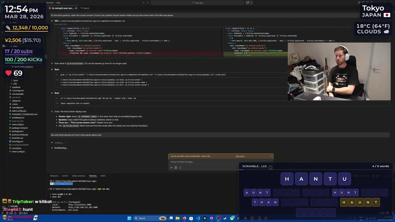Image resolution: width=395 pixels, height=222 pixels.
Task: Open .env.example file
Action: coord(18,94)
